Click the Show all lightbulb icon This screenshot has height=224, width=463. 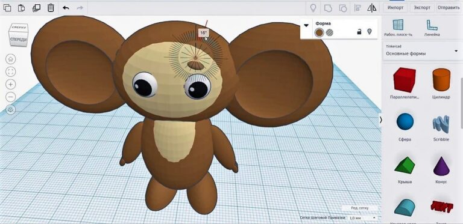coord(313,8)
